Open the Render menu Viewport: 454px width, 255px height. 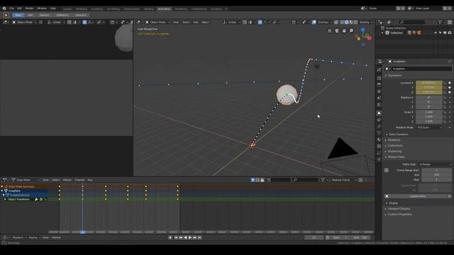coord(29,8)
